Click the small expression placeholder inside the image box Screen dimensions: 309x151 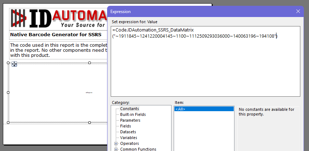[89, 93]
